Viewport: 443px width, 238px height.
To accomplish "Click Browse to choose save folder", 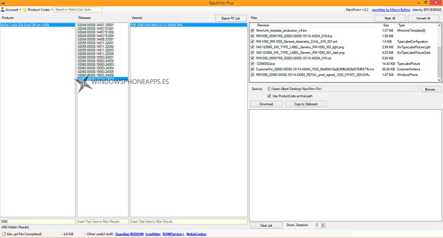I will click(x=431, y=89).
